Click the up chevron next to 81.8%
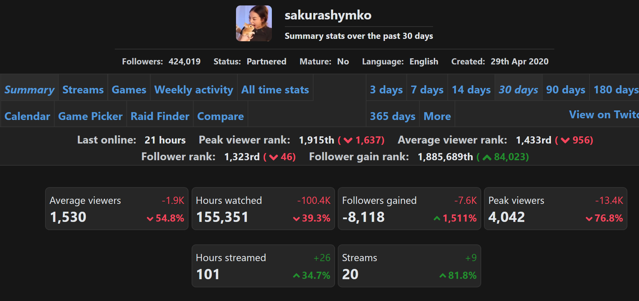The height and width of the screenshot is (301, 639). [x=443, y=275]
